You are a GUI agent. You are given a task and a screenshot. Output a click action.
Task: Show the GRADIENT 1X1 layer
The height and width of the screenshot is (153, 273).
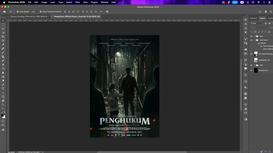251,60
